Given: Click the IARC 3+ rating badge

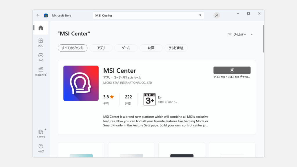Looking at the screenshot, I should [149, 99].
